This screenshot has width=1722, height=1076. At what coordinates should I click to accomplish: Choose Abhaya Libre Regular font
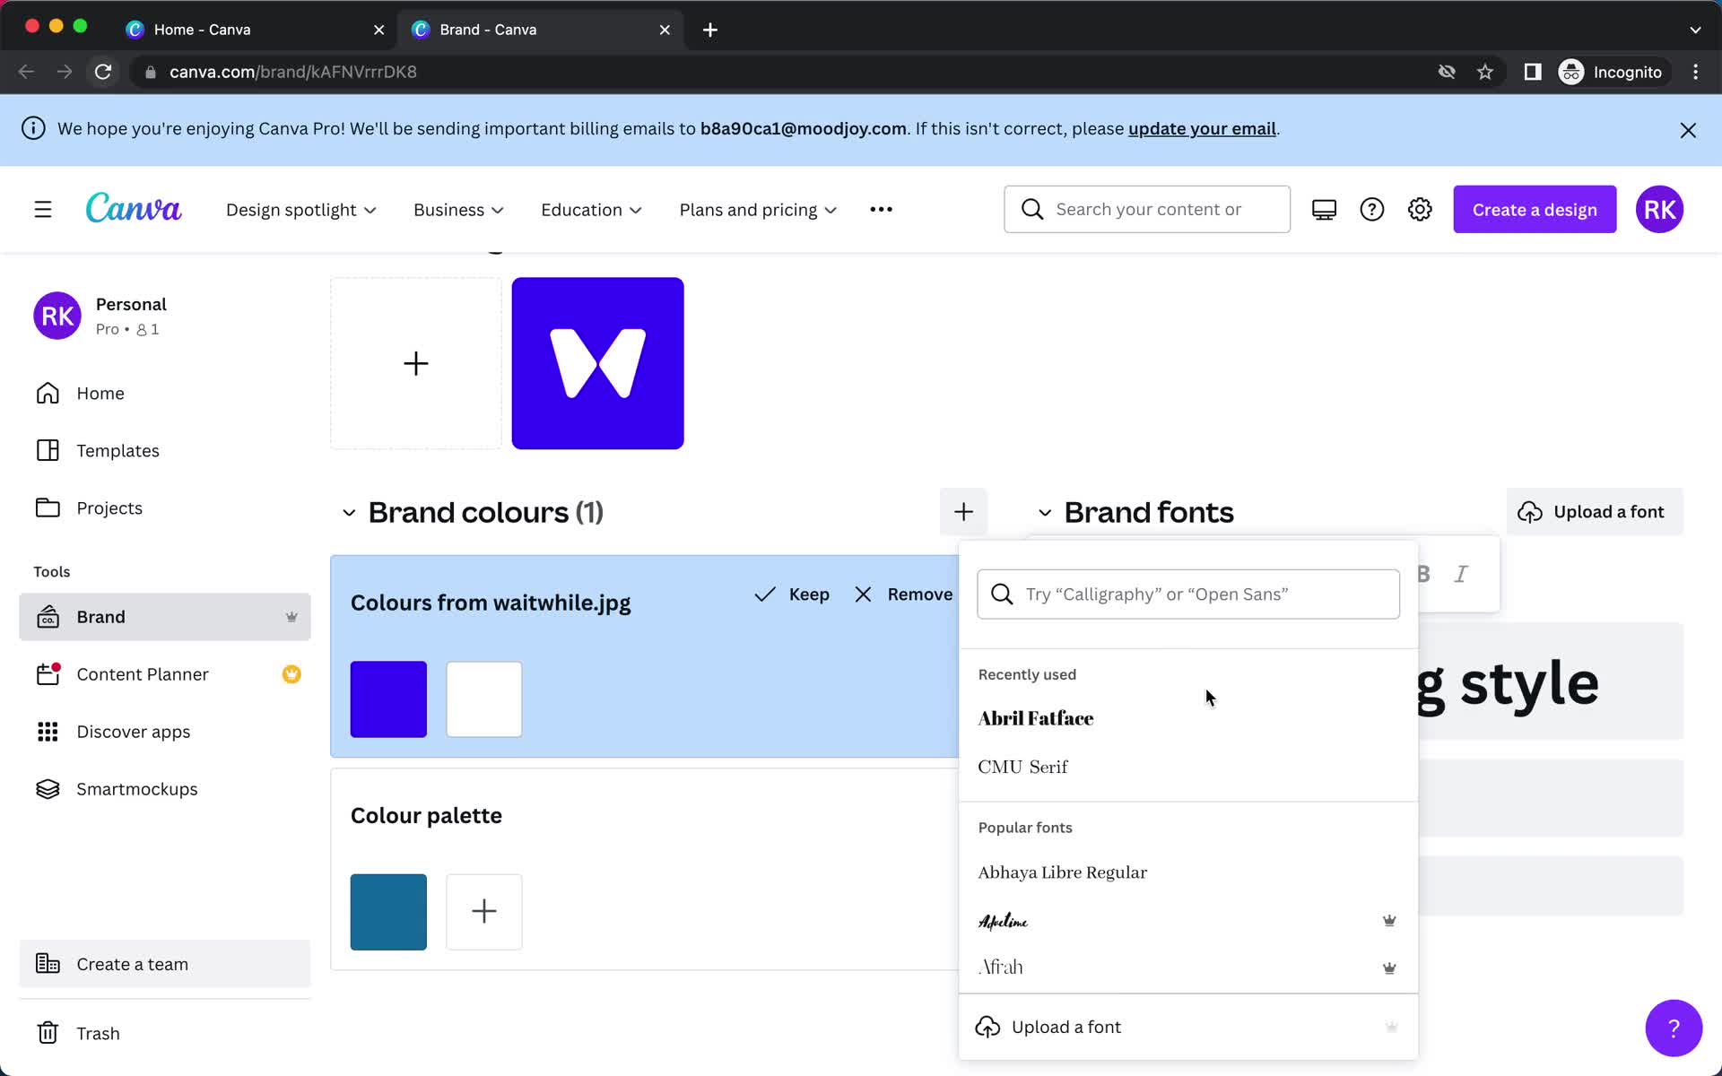pyautogui.click(x=1188, y=872)
